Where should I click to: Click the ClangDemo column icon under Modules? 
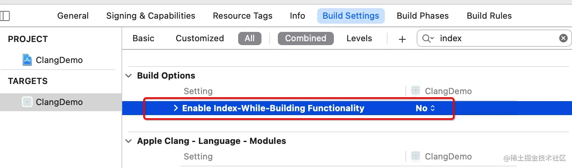click(416, 156)
